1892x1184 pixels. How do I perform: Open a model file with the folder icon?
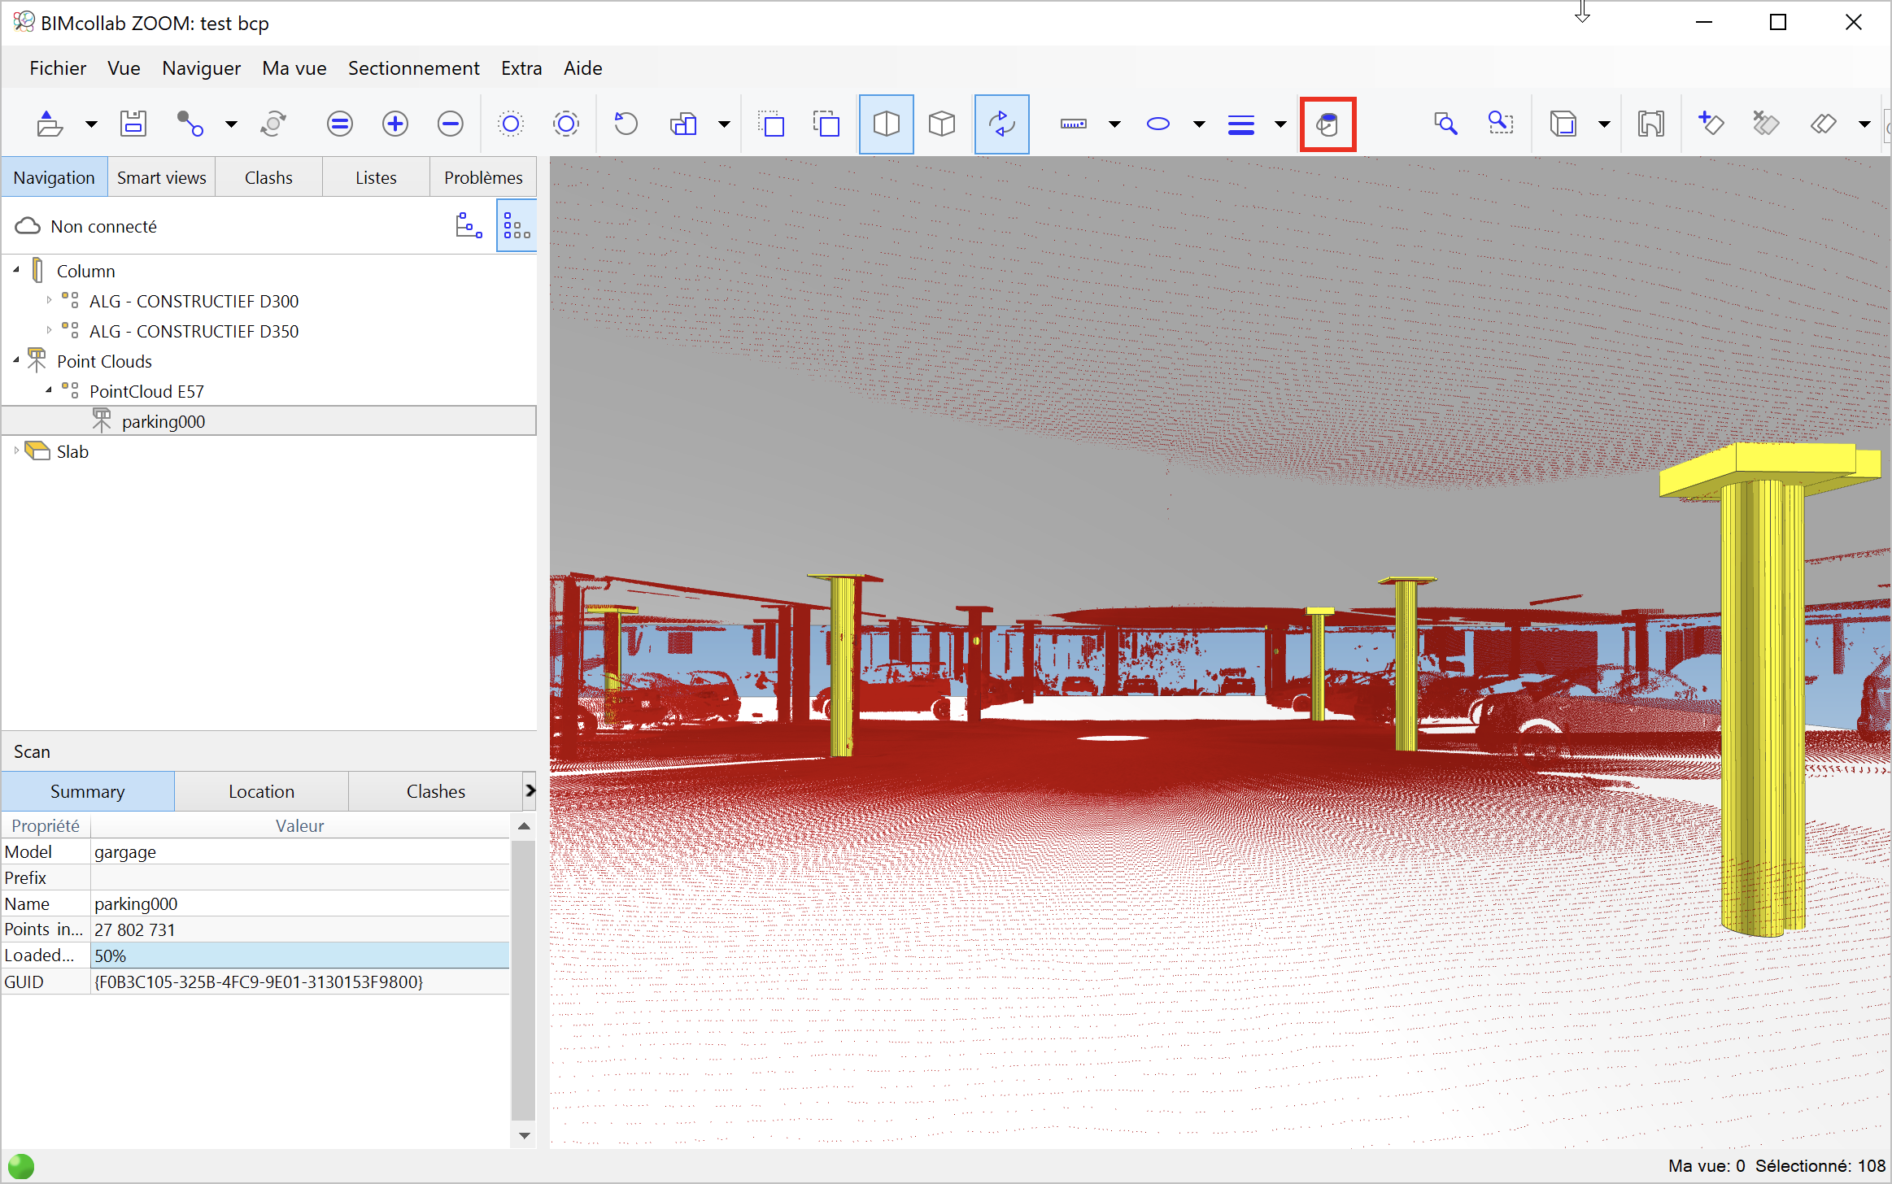(x=50, y=124)
